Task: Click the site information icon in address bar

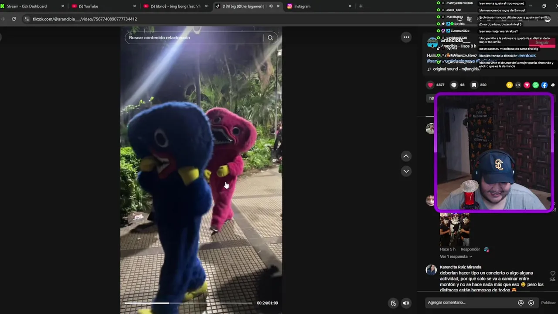Action: pos(27,19)
